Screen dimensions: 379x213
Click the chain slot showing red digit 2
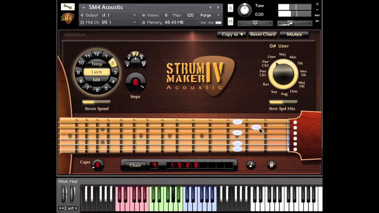pos(188,165)
